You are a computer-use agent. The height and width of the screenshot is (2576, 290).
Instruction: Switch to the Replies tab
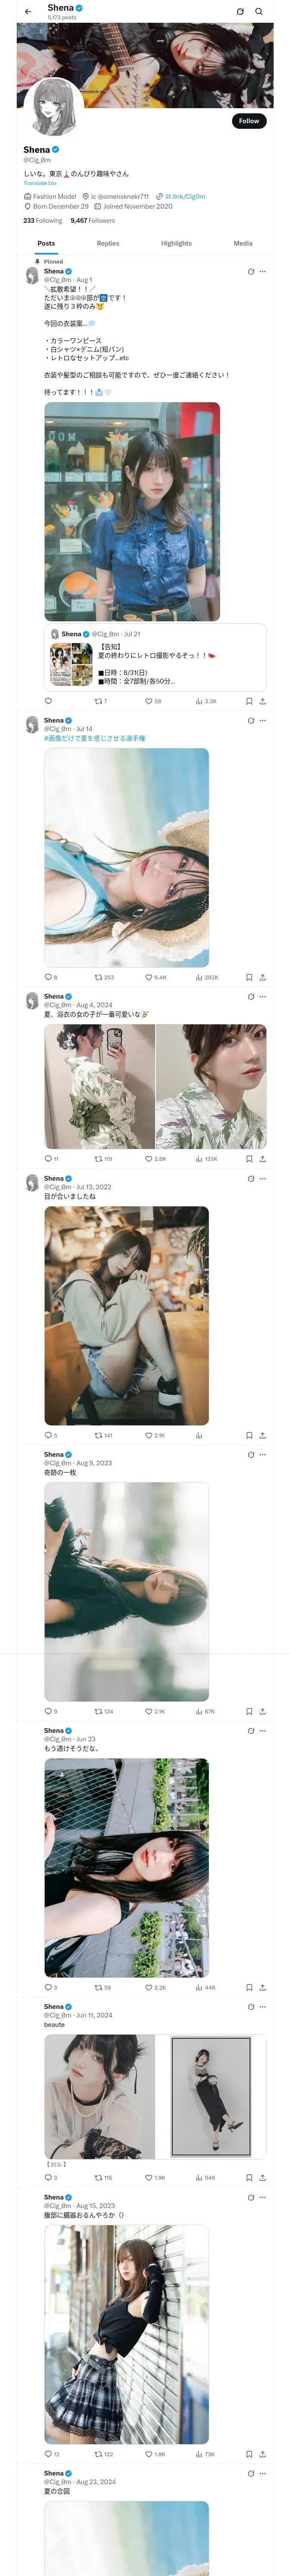[108, 244]
